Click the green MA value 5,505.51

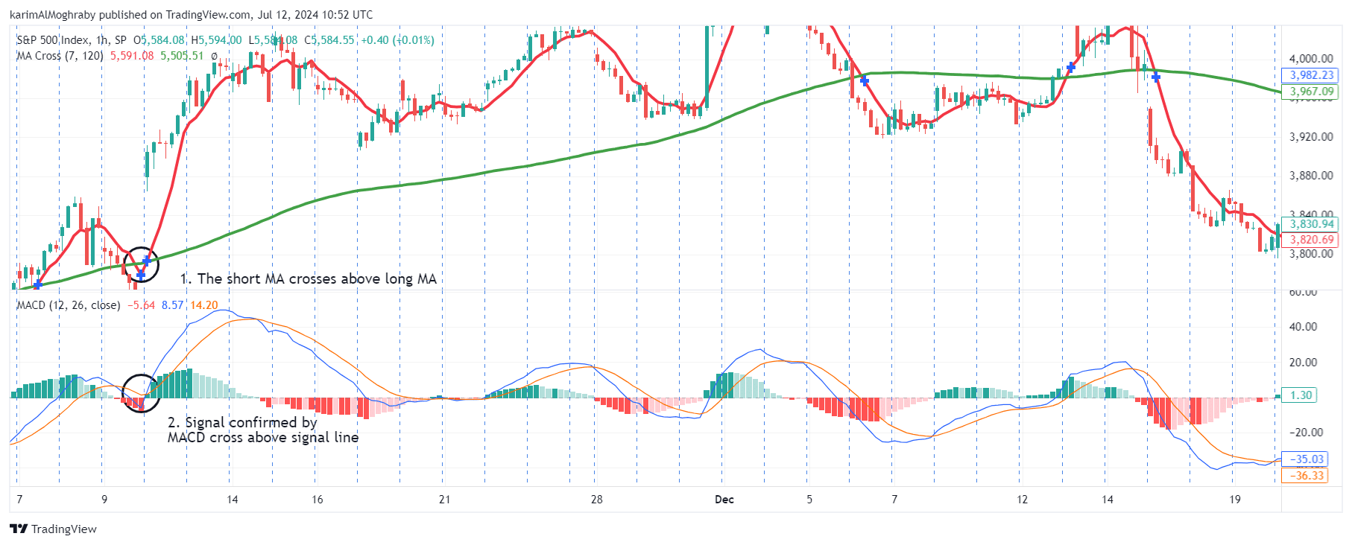[182, 56]
